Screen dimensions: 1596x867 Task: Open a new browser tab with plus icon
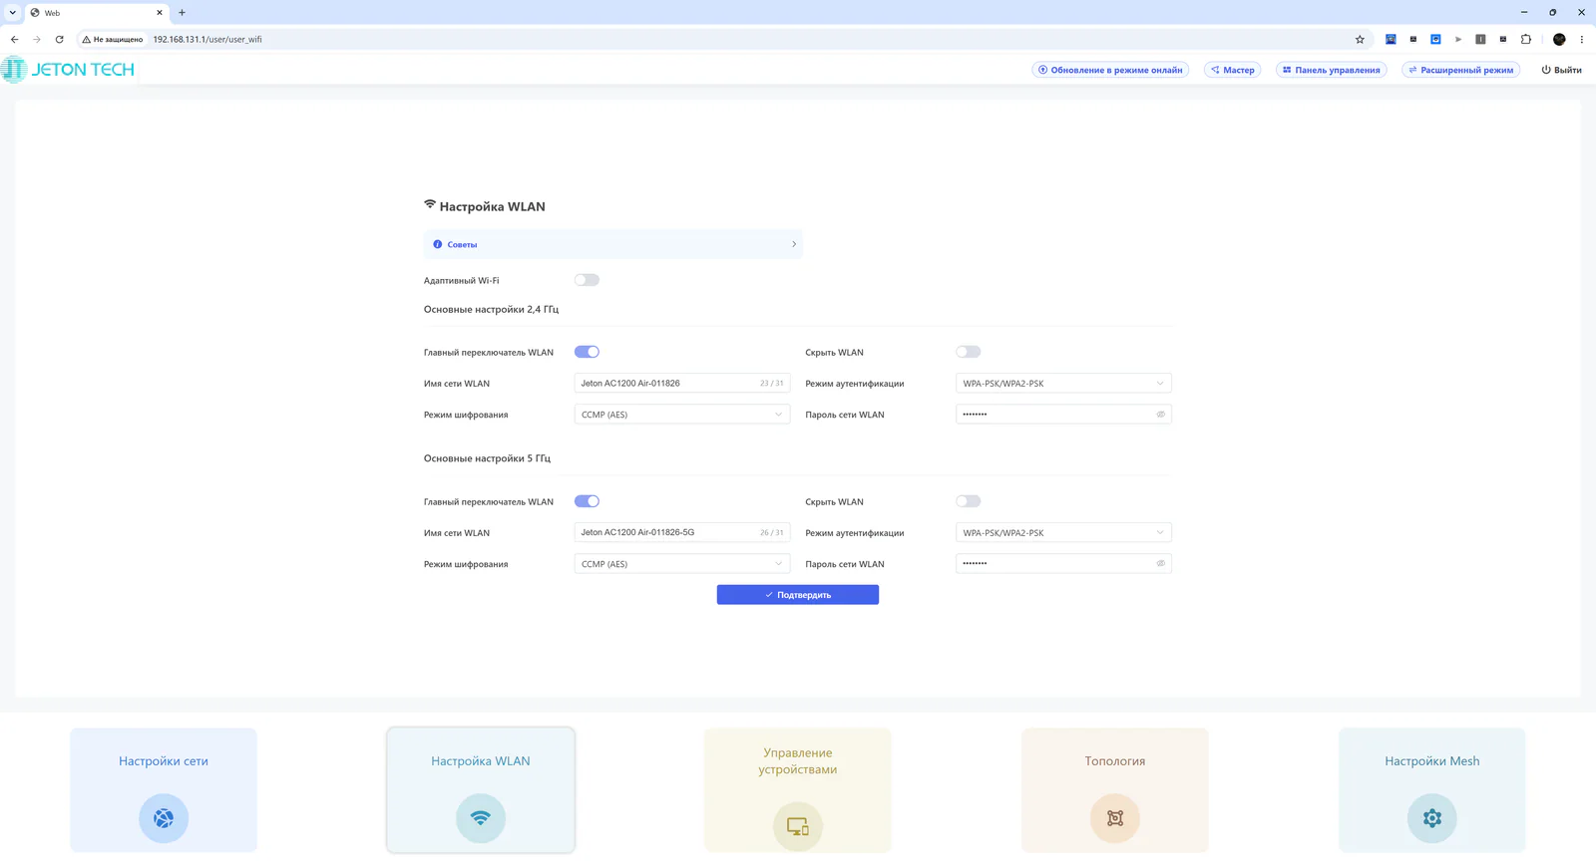coord(182,13)
